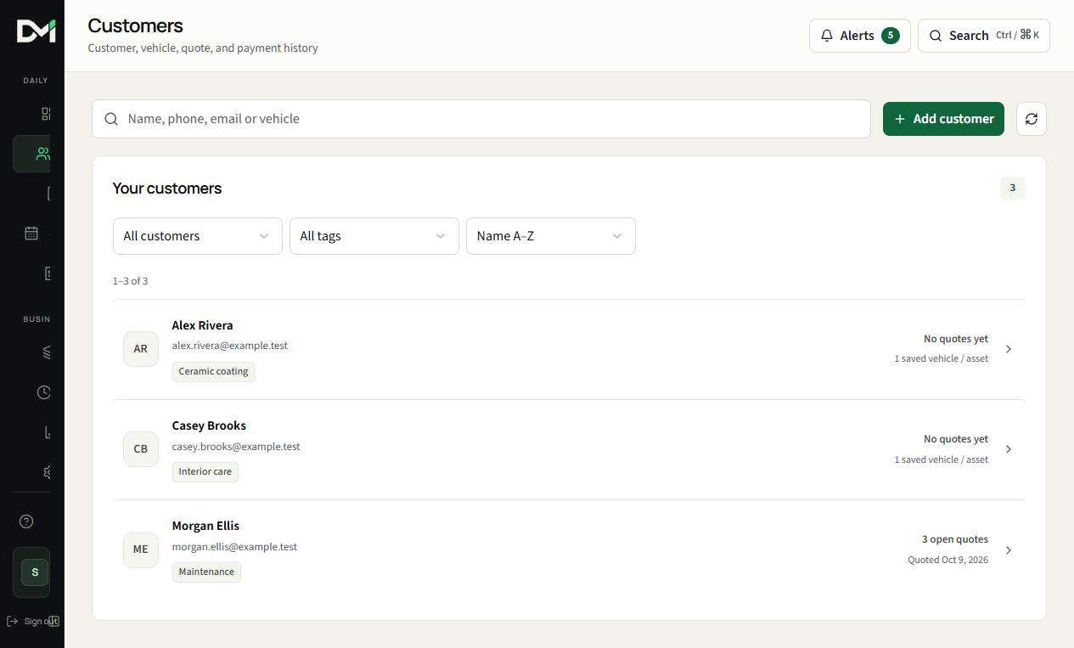Click the Morgan Ellis customer name
The height and width of the screenshot is (648, 1074).
coord(205,526)
